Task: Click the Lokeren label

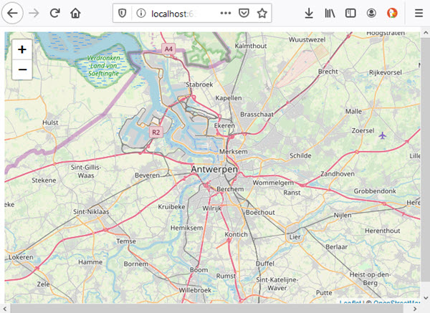Action: coord(21,257)
